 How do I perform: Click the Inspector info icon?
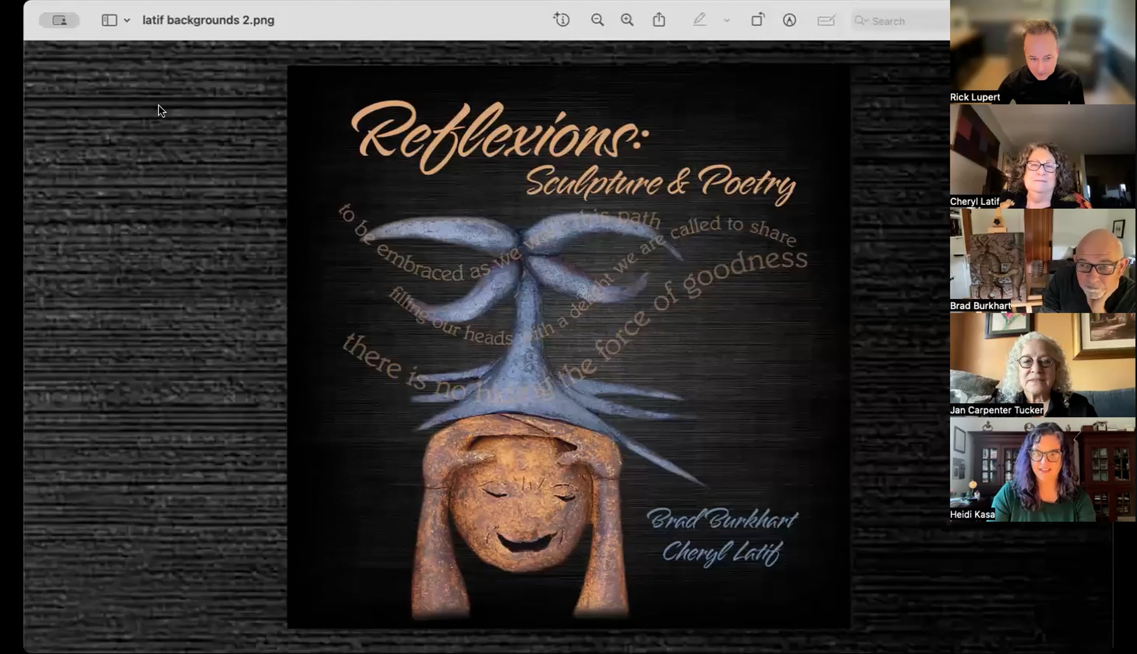coord(561,20)
